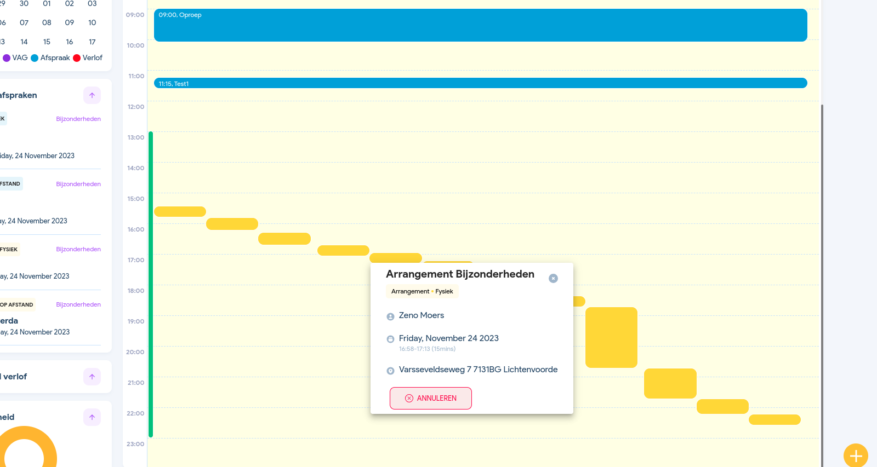Click the red Verlof legend dot
This screenshot has width=877, height=467.
pyautogui.click(x=77, y=58)
